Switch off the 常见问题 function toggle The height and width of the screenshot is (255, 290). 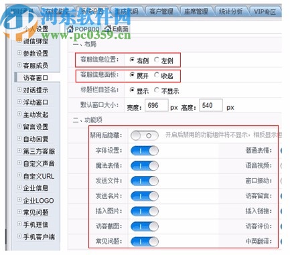145,242
